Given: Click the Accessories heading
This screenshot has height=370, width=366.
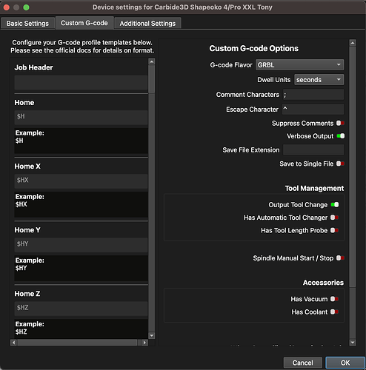Looking at the screenshot, I should 323,283.
